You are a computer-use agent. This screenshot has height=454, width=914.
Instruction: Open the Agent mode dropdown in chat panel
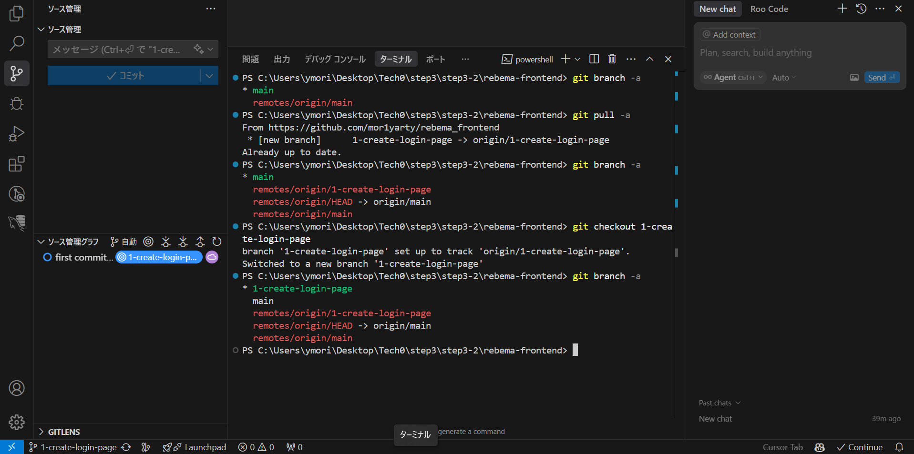[732, 77]
